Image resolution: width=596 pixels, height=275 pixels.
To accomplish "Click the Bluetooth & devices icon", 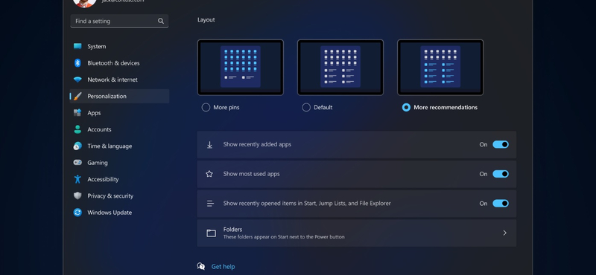I will point(77,63).
